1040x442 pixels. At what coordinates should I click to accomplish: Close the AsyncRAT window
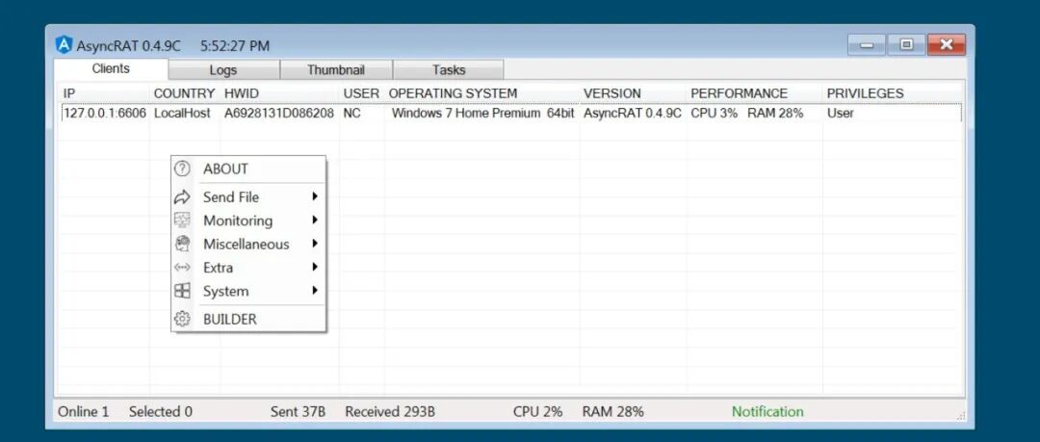[947, 45]
